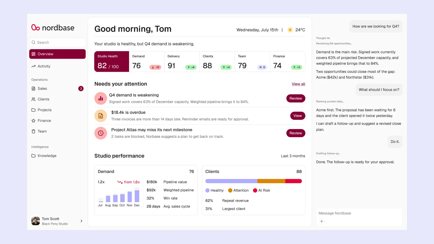Click the "Thought 4s" label in chat
The image size is (434, 244).
coord(323,38)
